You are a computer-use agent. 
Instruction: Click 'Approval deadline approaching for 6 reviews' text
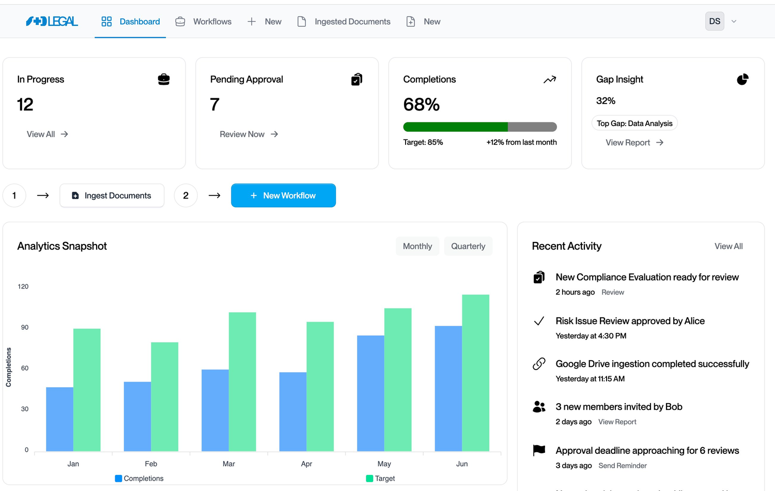(x=647, y=451)
